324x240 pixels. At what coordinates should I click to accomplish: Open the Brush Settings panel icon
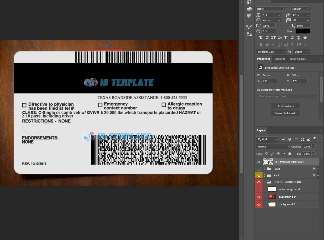(249, 27)
